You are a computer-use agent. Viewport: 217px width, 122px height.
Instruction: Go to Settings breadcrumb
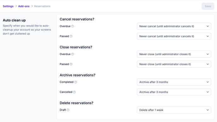point(8,6)
